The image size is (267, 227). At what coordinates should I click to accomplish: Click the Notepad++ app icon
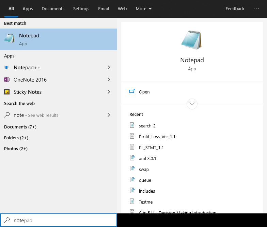(x=7, y=67)
